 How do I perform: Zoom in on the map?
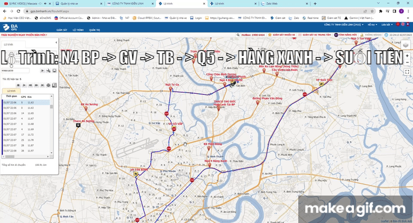tap(407, 56)
